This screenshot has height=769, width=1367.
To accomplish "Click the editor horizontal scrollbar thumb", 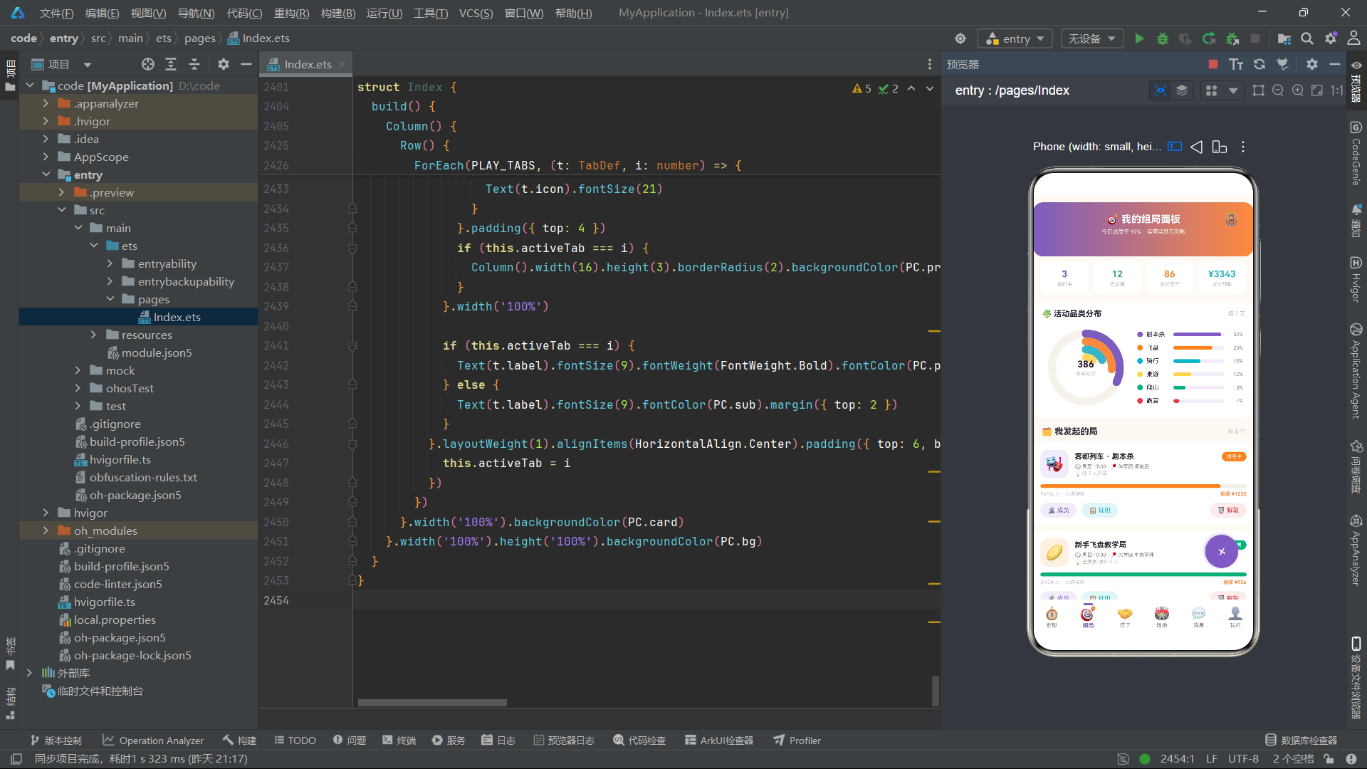I will (x=432, y=703).
